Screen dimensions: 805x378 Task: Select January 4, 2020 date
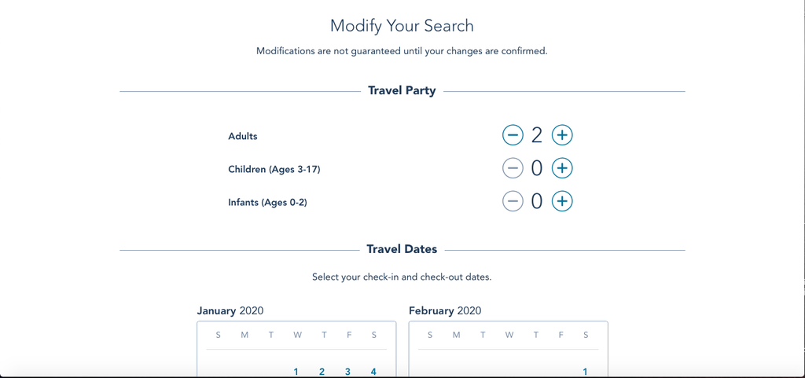[x=373, y=372]
